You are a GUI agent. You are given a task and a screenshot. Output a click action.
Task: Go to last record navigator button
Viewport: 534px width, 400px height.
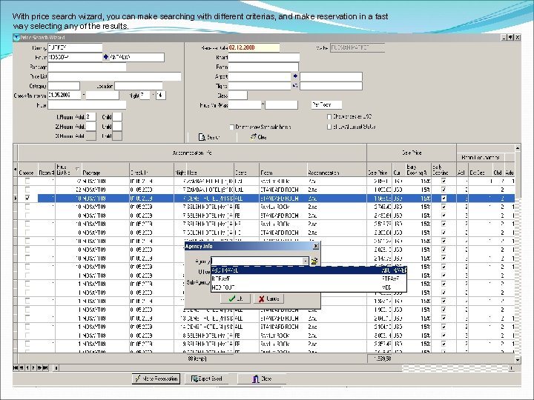coord(46,367)
